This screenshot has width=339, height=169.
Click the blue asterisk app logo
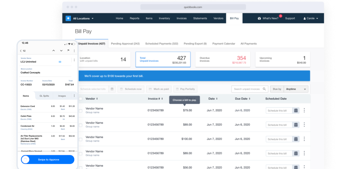(68, 18)
